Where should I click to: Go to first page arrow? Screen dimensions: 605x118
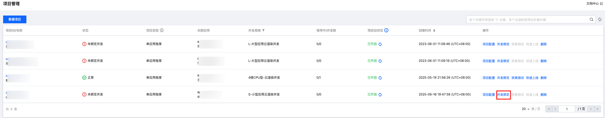549,109
